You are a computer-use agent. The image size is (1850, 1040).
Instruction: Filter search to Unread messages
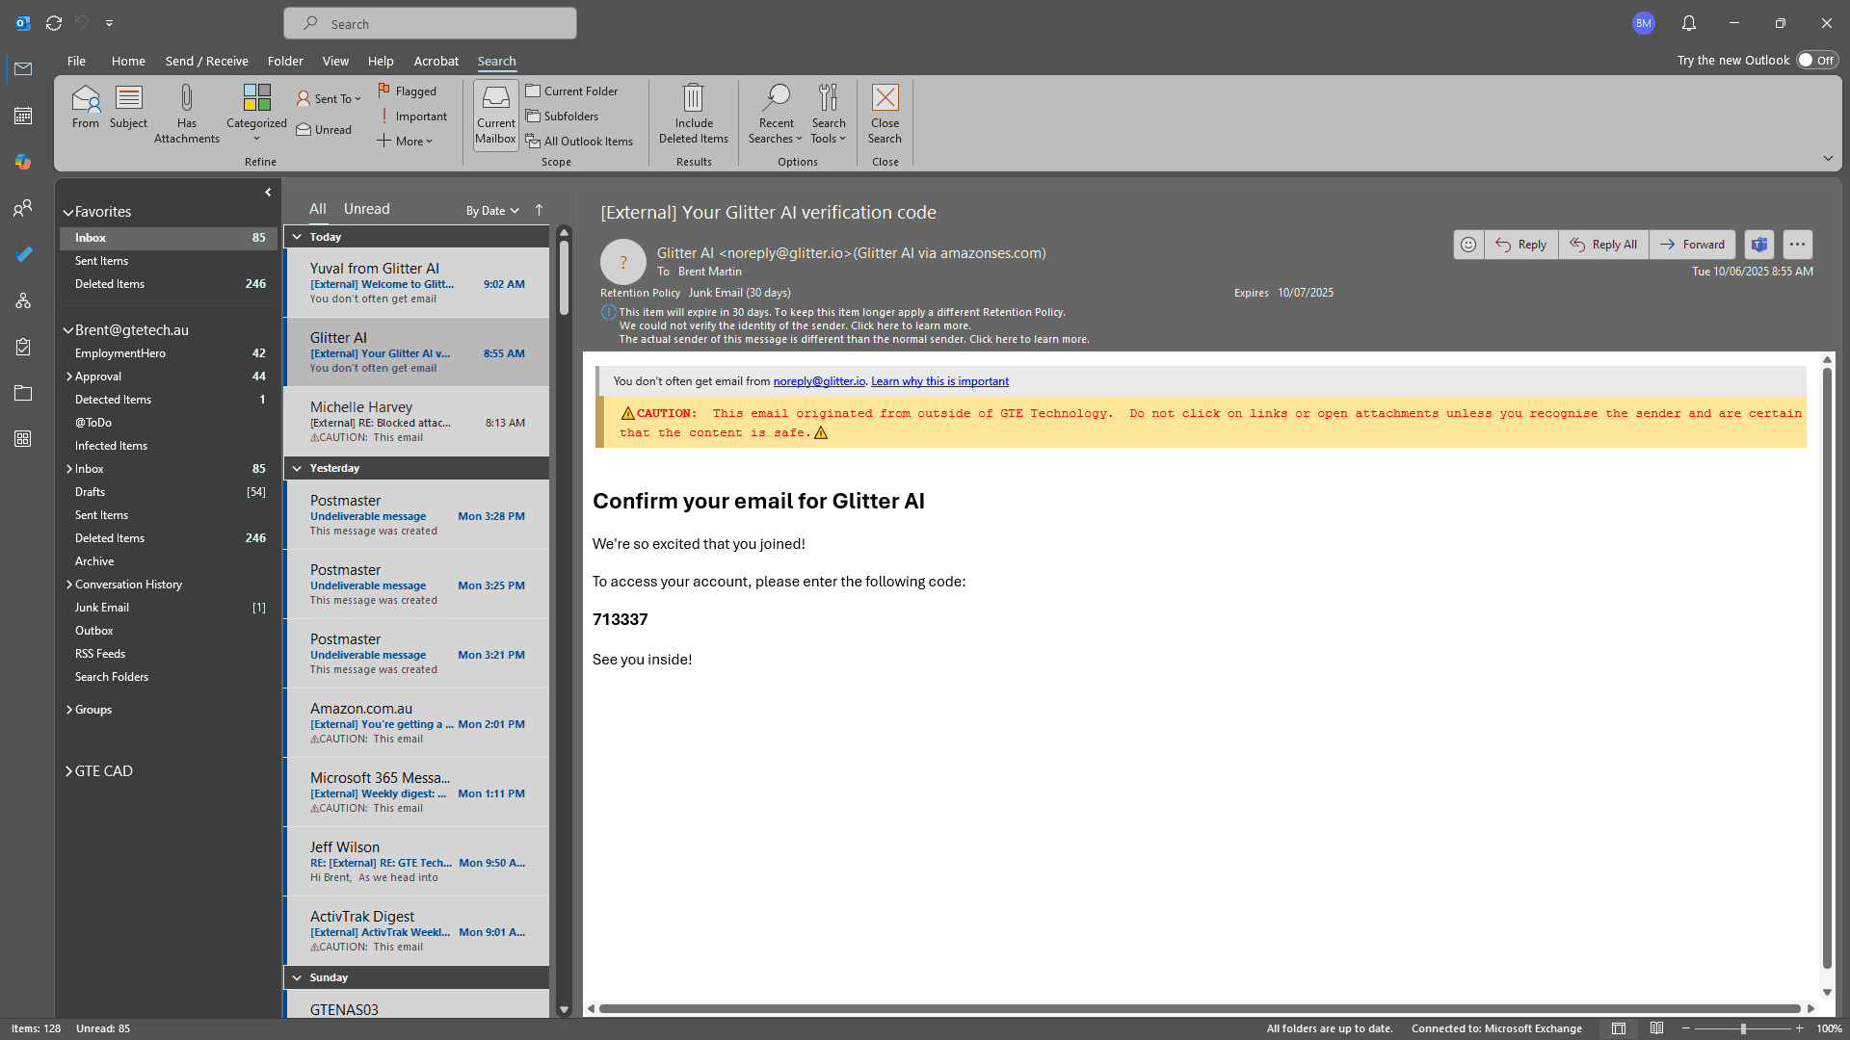point(324,129)
